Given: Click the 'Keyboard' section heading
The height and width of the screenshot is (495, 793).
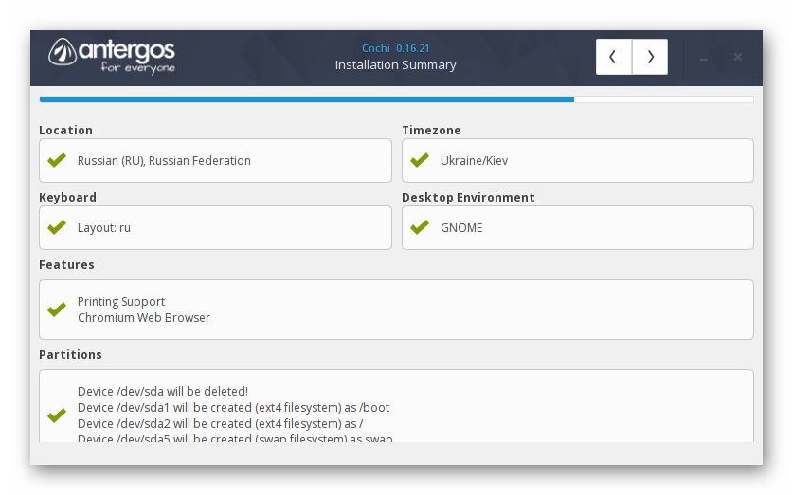Looking at the screenshot, I should [x=68, y=198].
